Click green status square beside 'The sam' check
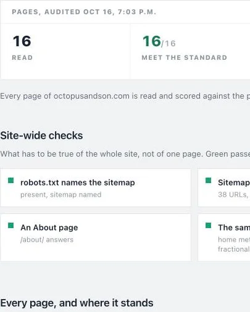The height and width of the screenshot is (312, 250). pos(209,226)
